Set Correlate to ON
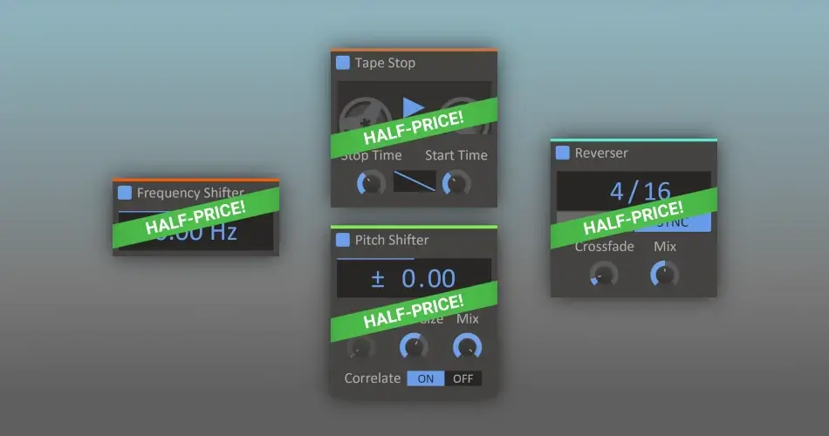Screen dimensions: 829x436 tap(426, 378)
